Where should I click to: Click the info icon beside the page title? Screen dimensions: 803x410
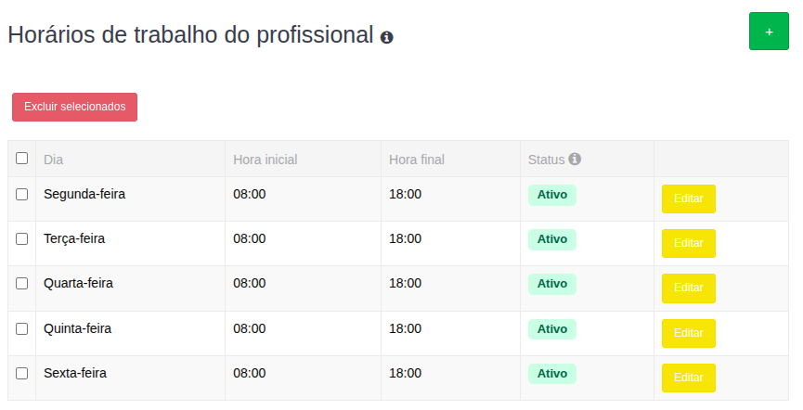(x=387, y=37)
